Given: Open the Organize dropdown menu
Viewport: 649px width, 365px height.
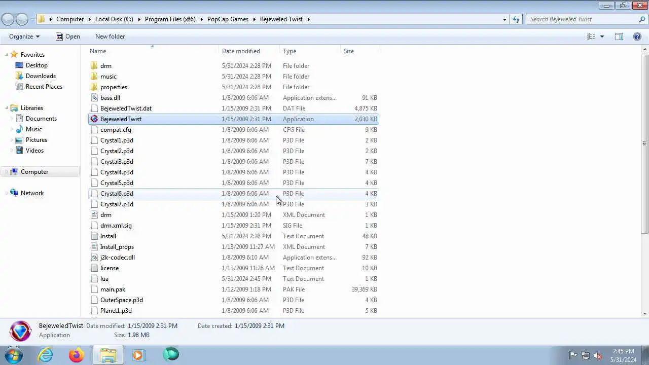Looking at the screenshot, I should point(24,36).
